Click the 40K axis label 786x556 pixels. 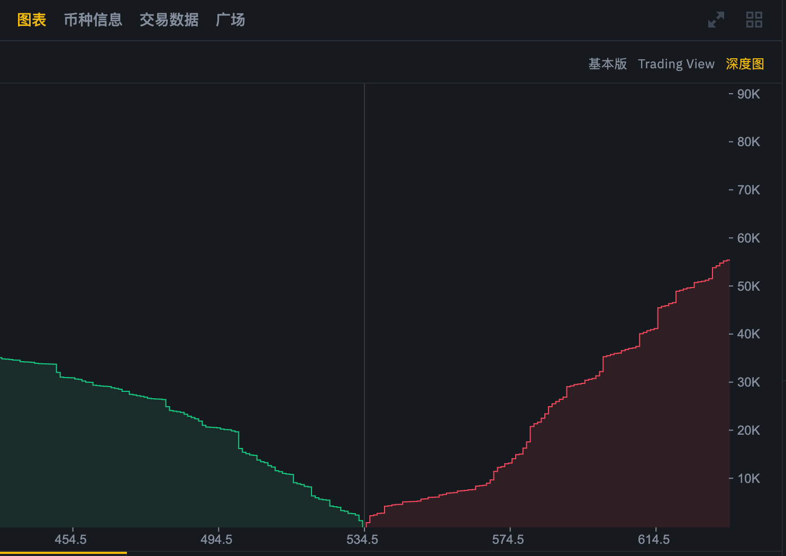[x=748, y=334]
